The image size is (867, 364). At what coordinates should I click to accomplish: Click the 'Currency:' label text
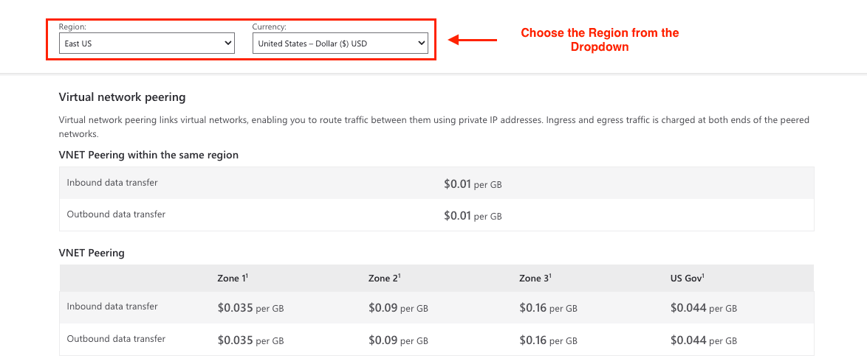tap(269, 27)
